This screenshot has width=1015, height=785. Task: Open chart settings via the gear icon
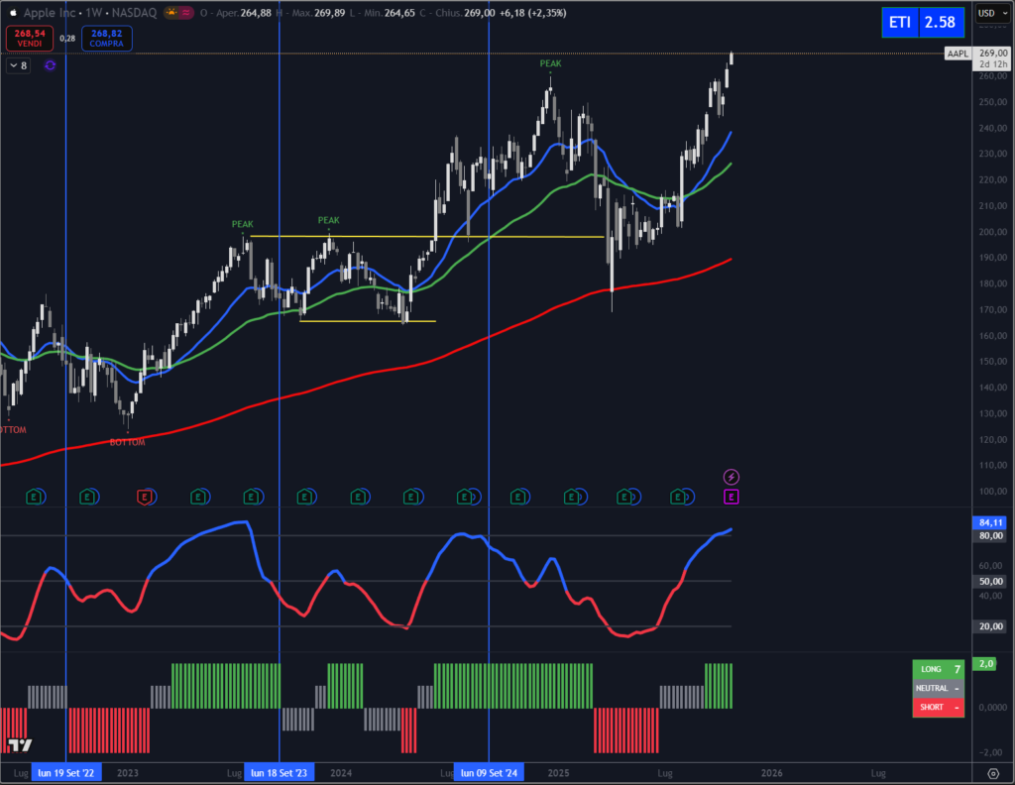(x=994, y=771)
